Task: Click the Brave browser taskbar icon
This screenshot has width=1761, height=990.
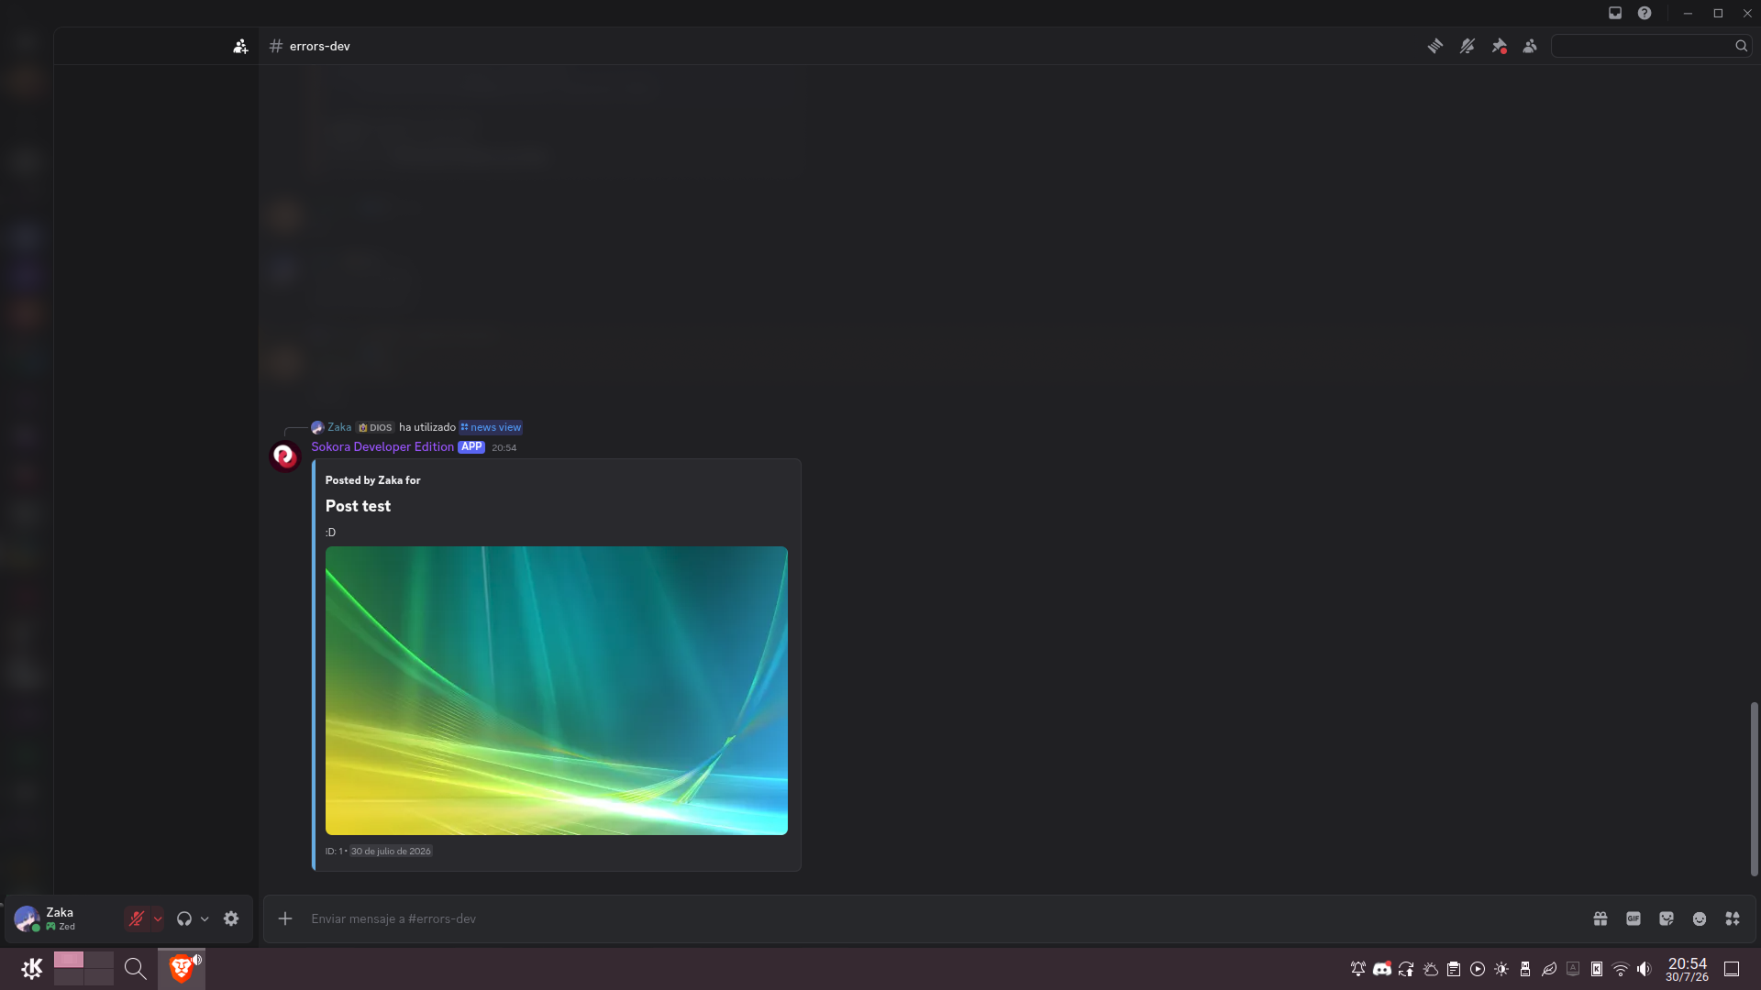Action: point(182,969)
